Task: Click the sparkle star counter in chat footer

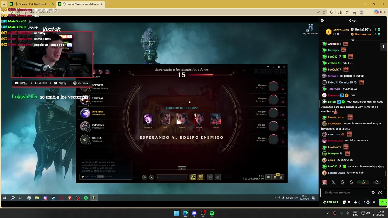Action: 357,202
